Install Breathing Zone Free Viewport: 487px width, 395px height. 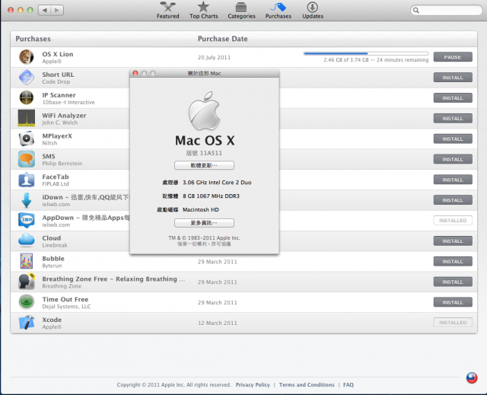pyautogui.click(x=453, y=282)
